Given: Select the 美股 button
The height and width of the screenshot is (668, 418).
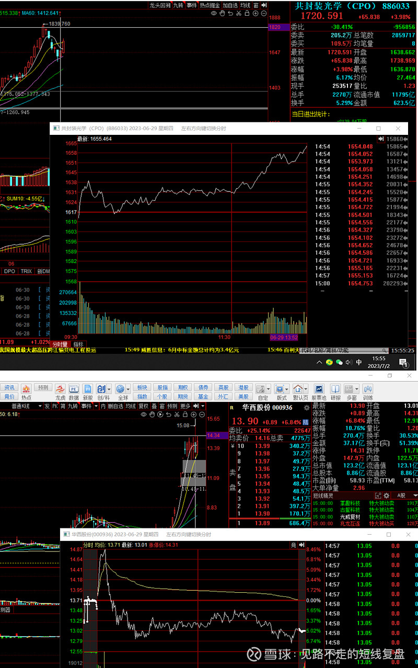Looking at the screenshot, I should click(x=243, y=397).
